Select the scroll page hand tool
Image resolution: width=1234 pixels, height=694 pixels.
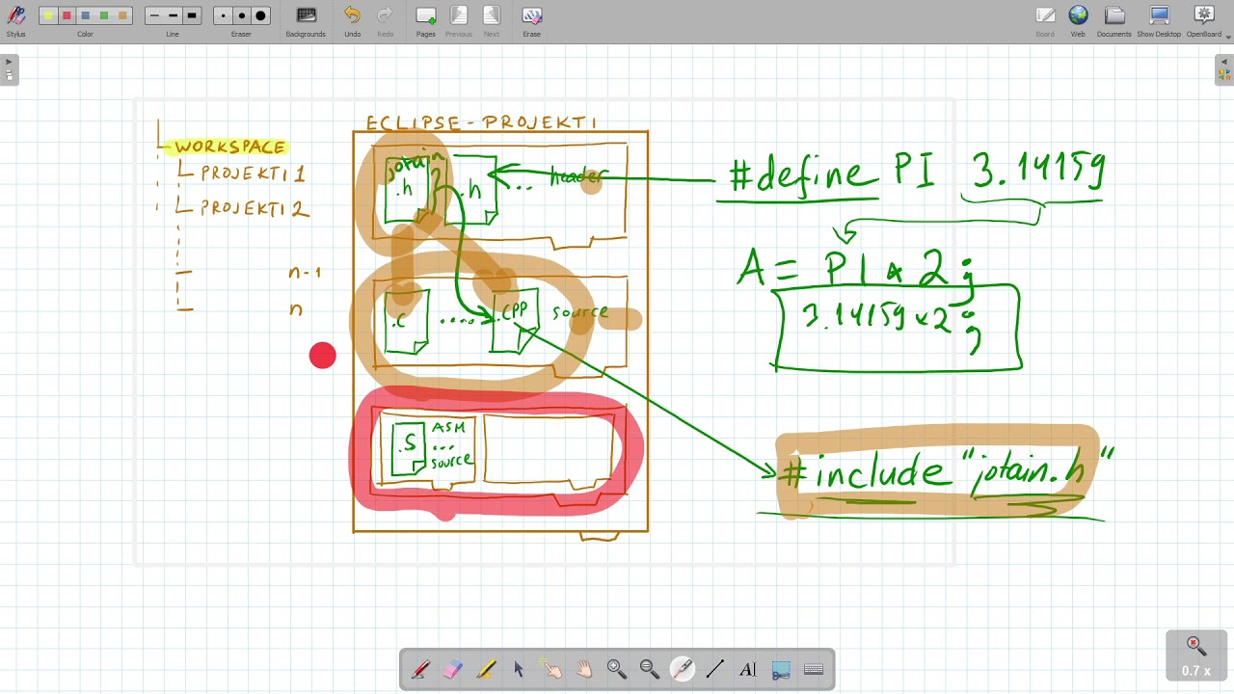[584, 669]
